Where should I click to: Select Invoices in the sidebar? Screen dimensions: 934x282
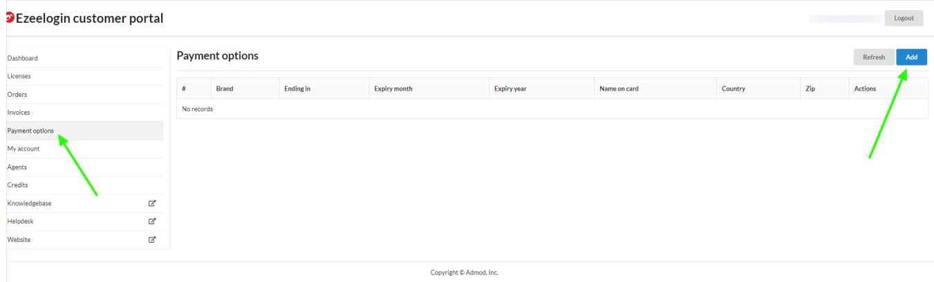(85, 112)
